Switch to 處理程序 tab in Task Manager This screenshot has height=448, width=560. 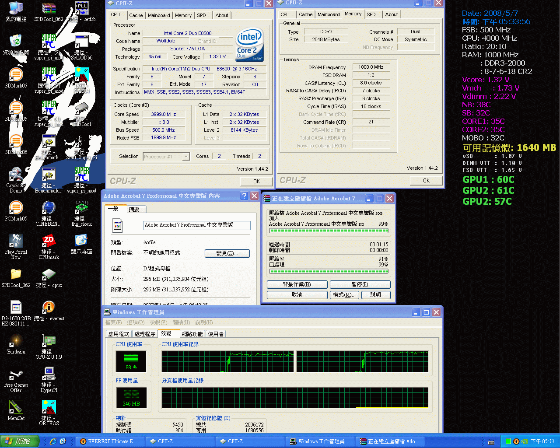point(145,334)
